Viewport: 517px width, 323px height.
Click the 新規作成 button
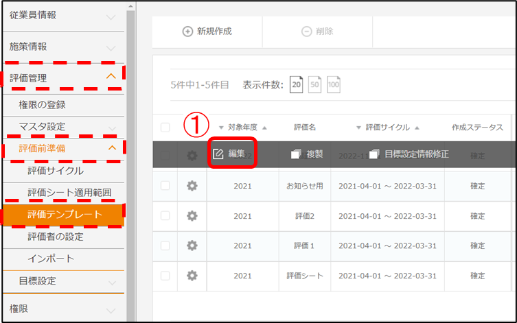(x=207, y=31)
